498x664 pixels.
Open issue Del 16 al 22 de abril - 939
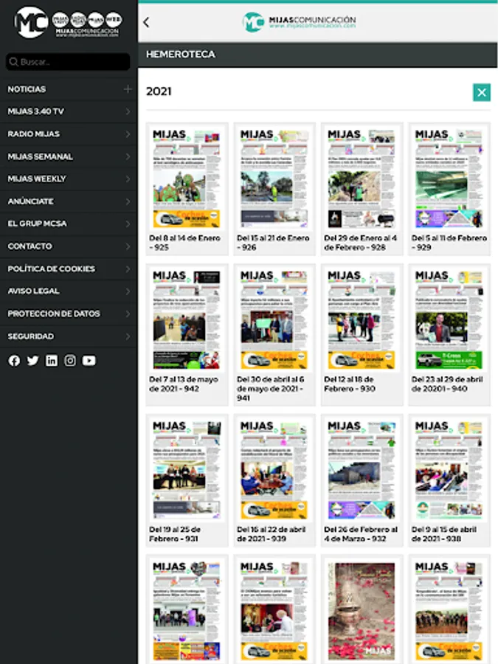click(274, 480)
